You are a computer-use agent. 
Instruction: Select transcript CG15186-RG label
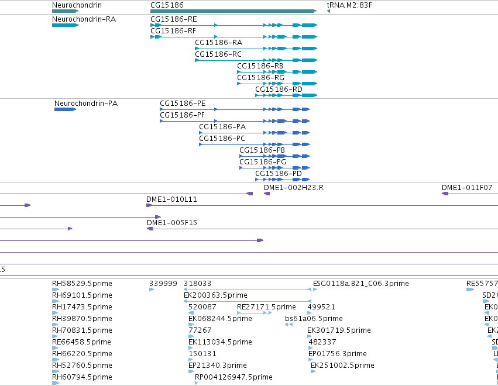261,78
